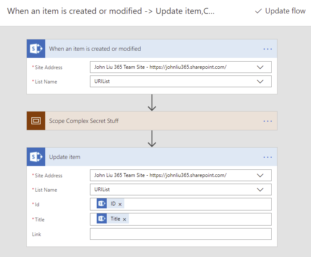The width and height of the screenshot is (311, 257).
Task: Click the Scope icon on Complex Secret Stuff
Action: (36, 121)
